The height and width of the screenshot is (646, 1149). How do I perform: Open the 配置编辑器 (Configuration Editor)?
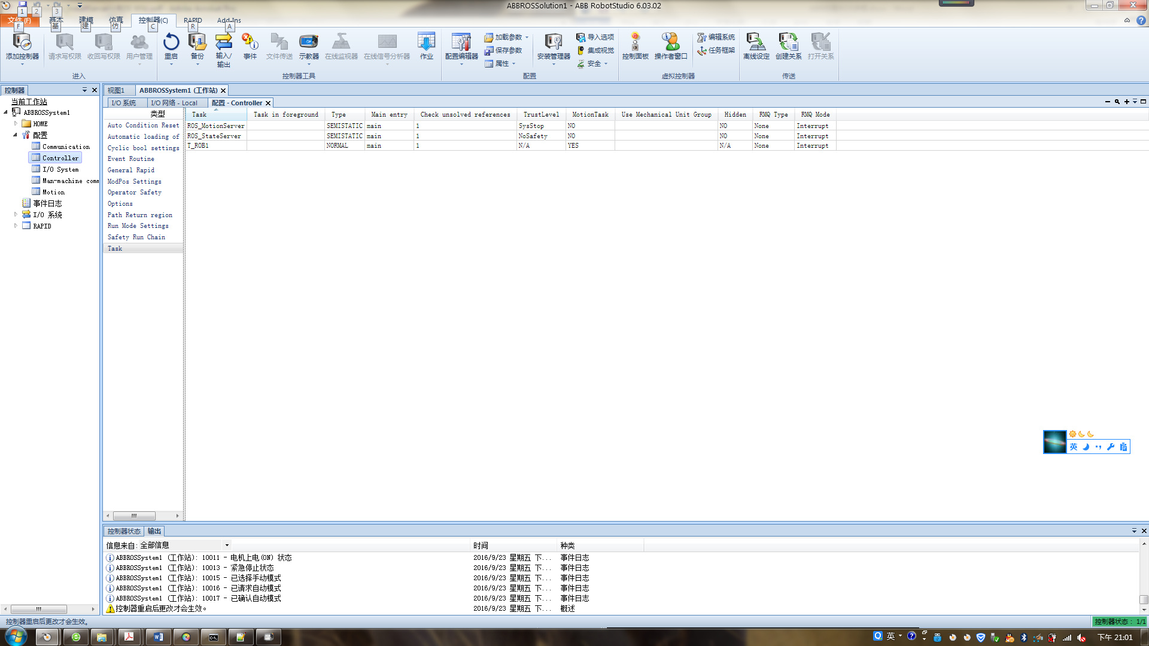(x=461, y=47)
